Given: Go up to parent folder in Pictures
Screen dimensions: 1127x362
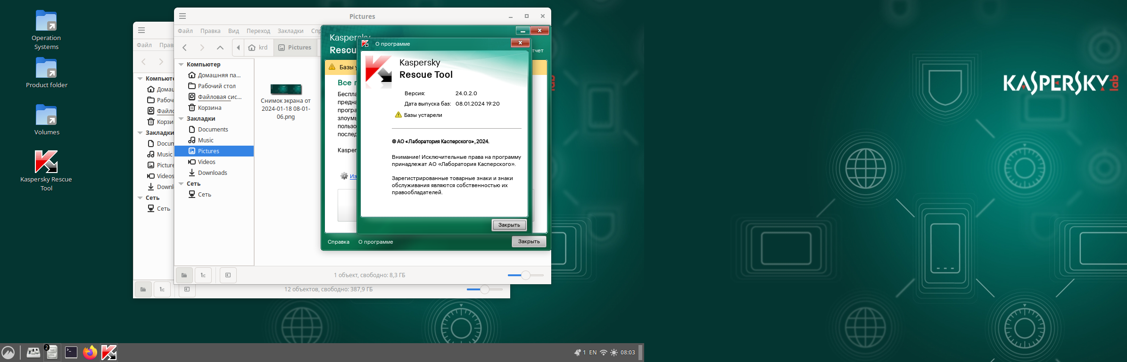Looking at the screenshot, I should coord(220,48).
